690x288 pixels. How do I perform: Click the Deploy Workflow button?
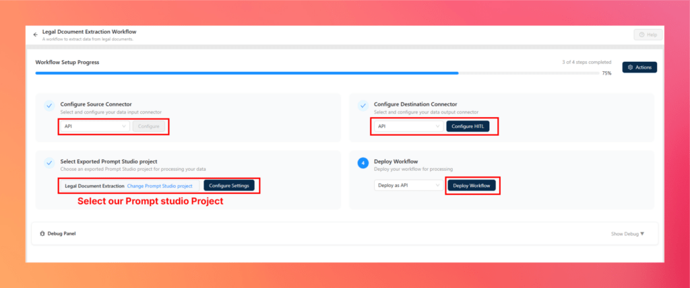[x=472, y=186]
